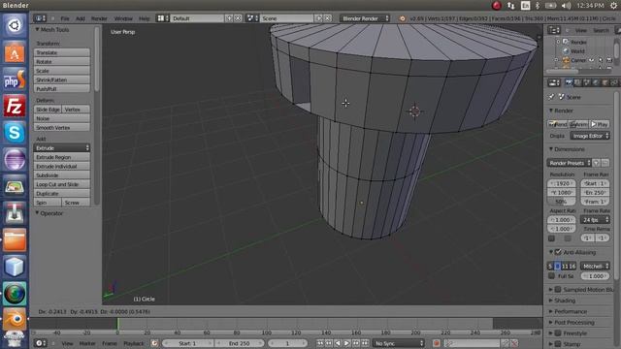Viewport: 621px width, 349px height.
Task: Open the 24 fps frame rate dropdown
Action: click(595, 220)
